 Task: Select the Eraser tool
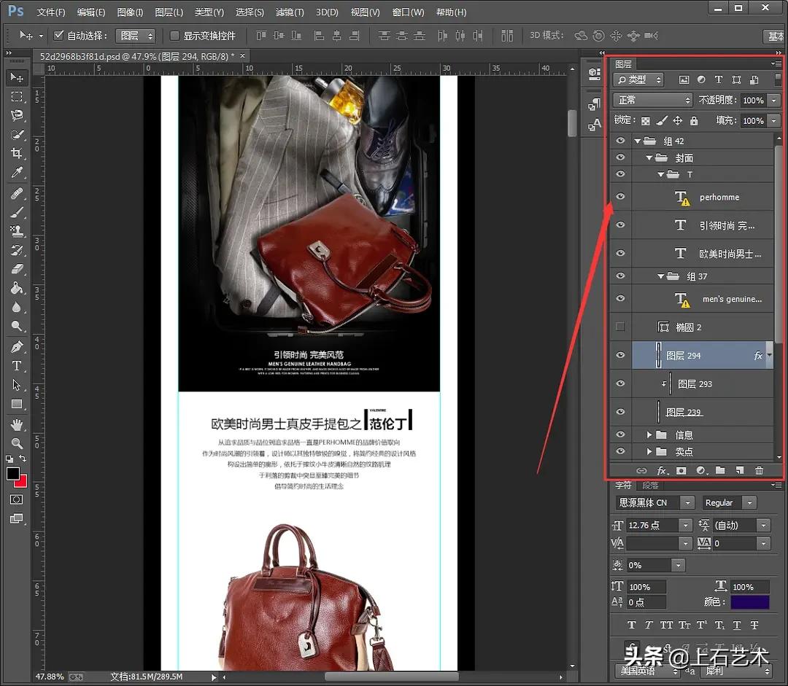click(x=17, y=269)
